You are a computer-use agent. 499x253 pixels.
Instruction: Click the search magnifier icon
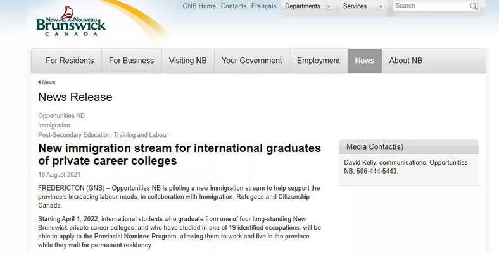pyautogui.click(x=473, y=6)
